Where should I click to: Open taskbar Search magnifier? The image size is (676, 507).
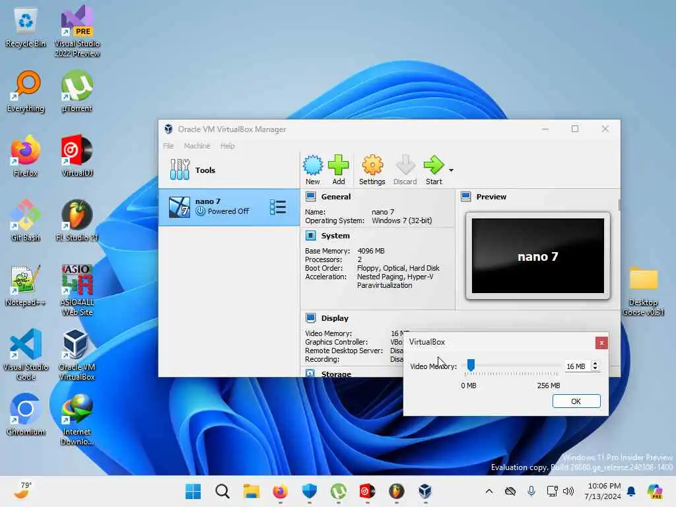[222, 491]
